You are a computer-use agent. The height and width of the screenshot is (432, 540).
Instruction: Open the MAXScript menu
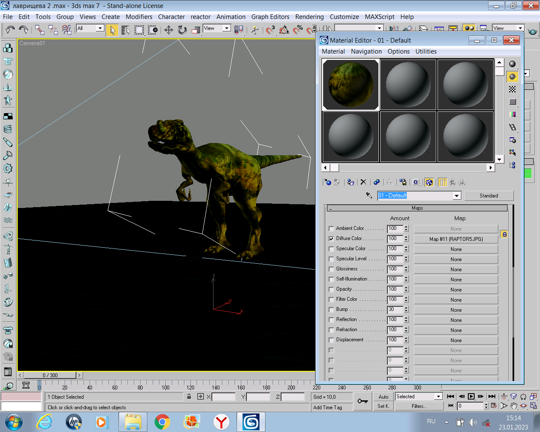pos(379,17)
